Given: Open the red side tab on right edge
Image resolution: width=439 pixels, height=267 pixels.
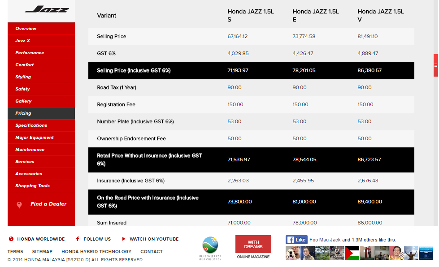Looking at the screenshot, I should [x=435, y=65].
